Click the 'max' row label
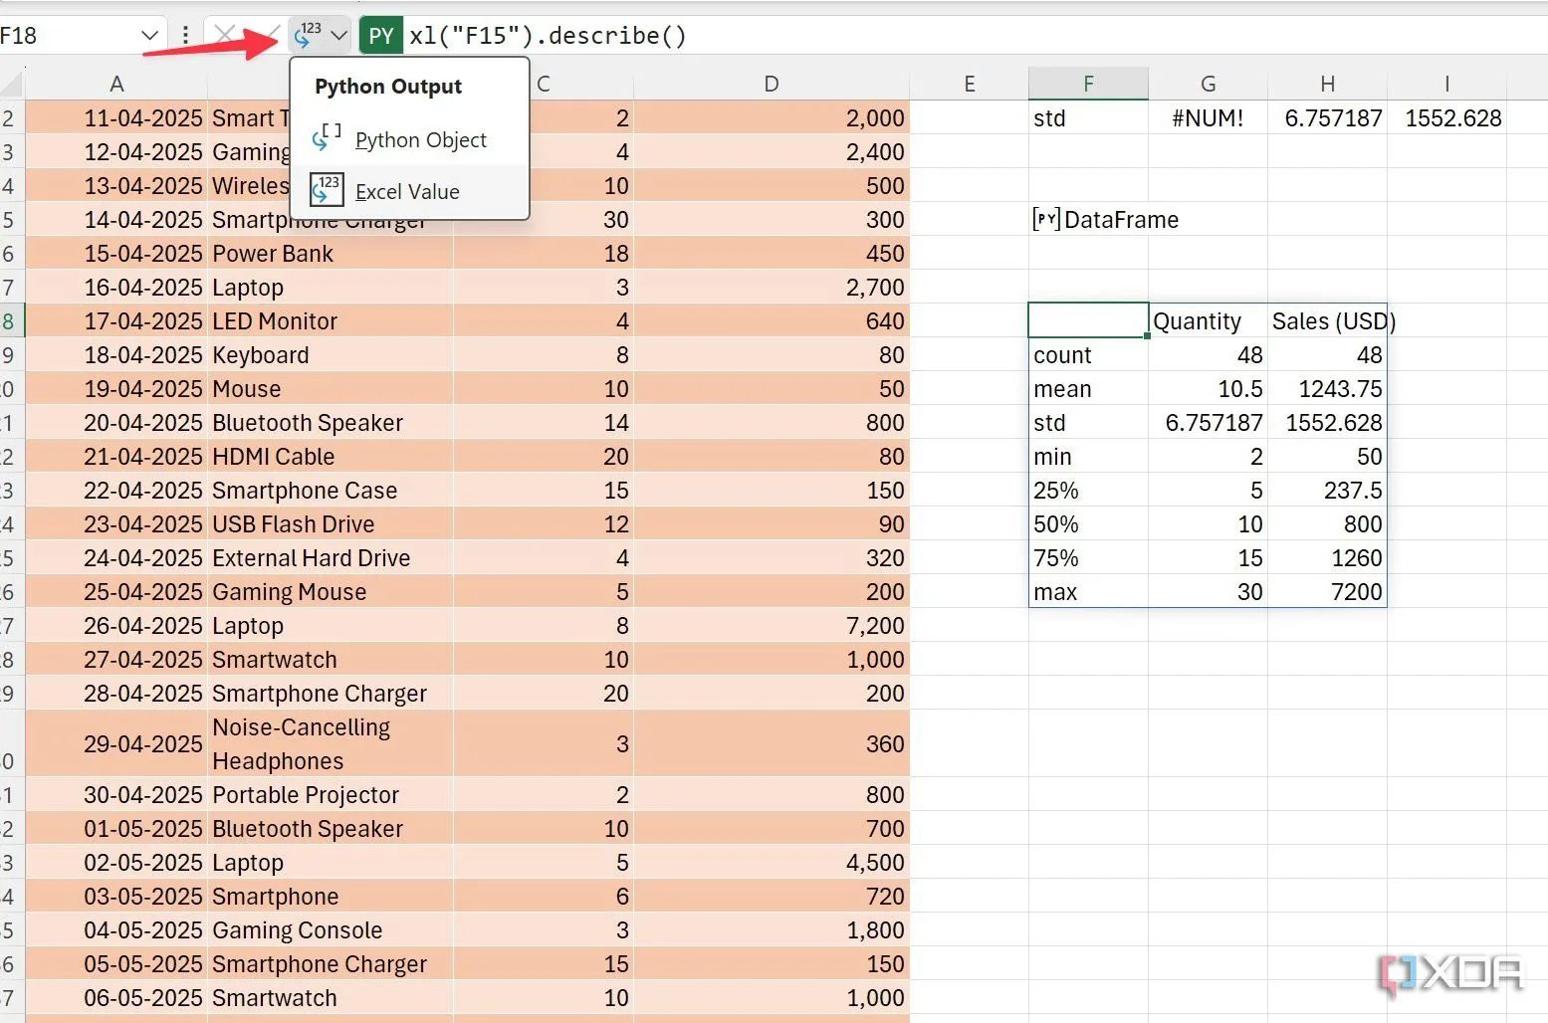The width and height of the screenshot is (1548, 1023). pyautogui.click(x=1088, y=591)
